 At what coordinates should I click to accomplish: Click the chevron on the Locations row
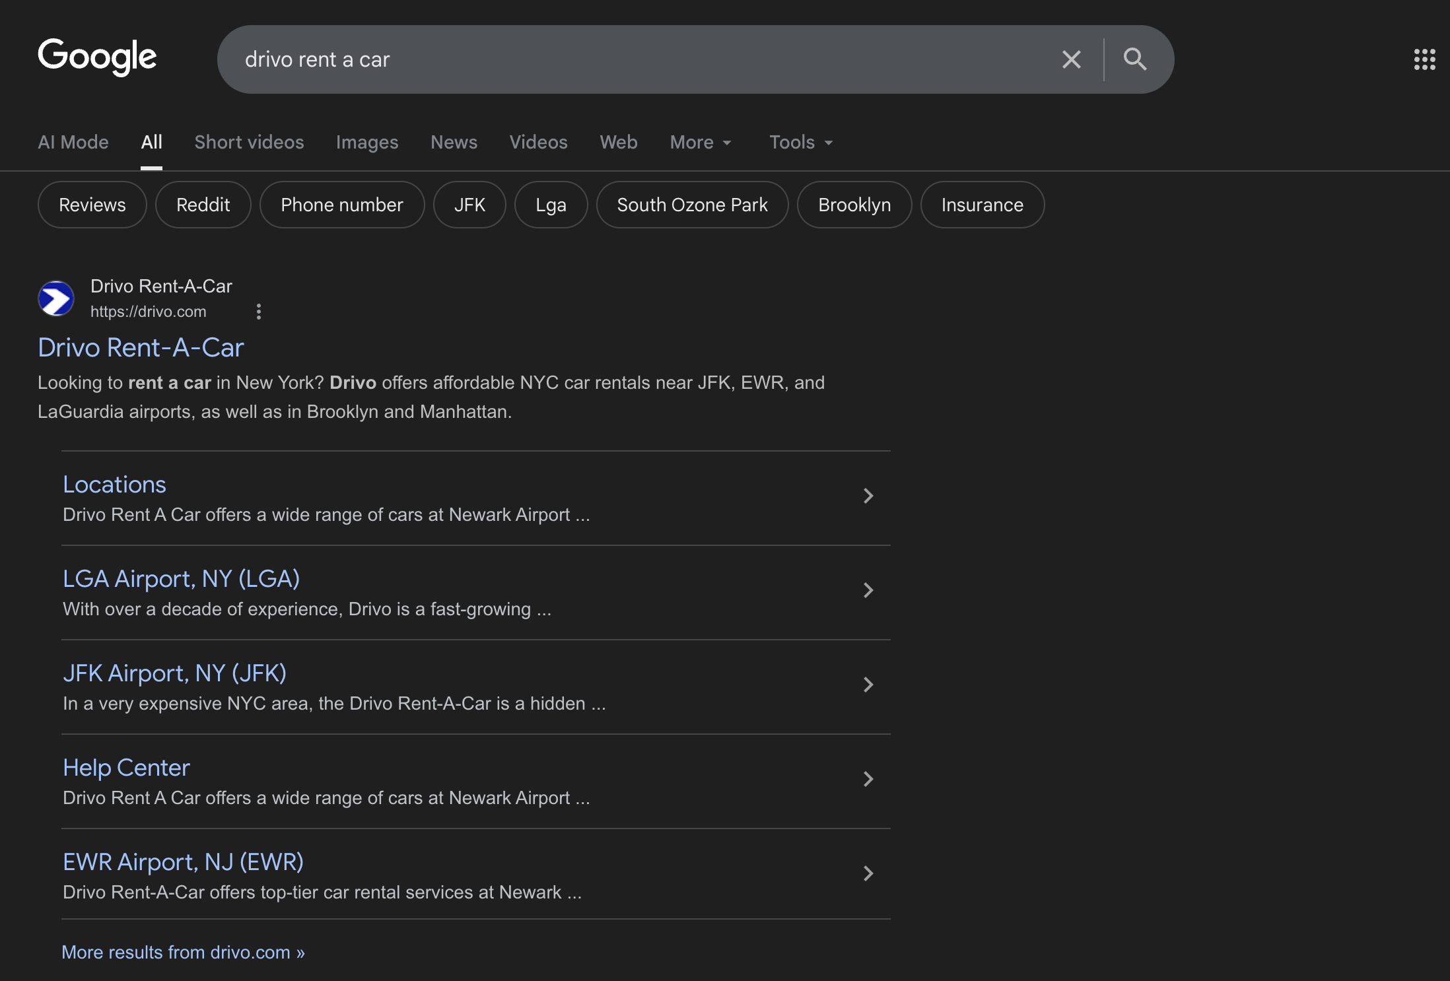coord(868,496)
